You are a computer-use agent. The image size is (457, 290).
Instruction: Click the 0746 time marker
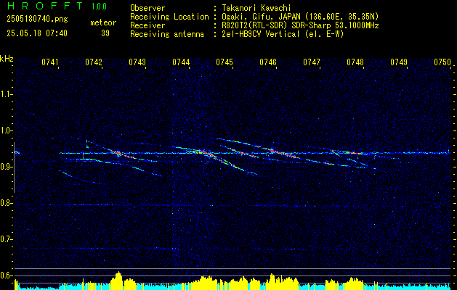268,62
